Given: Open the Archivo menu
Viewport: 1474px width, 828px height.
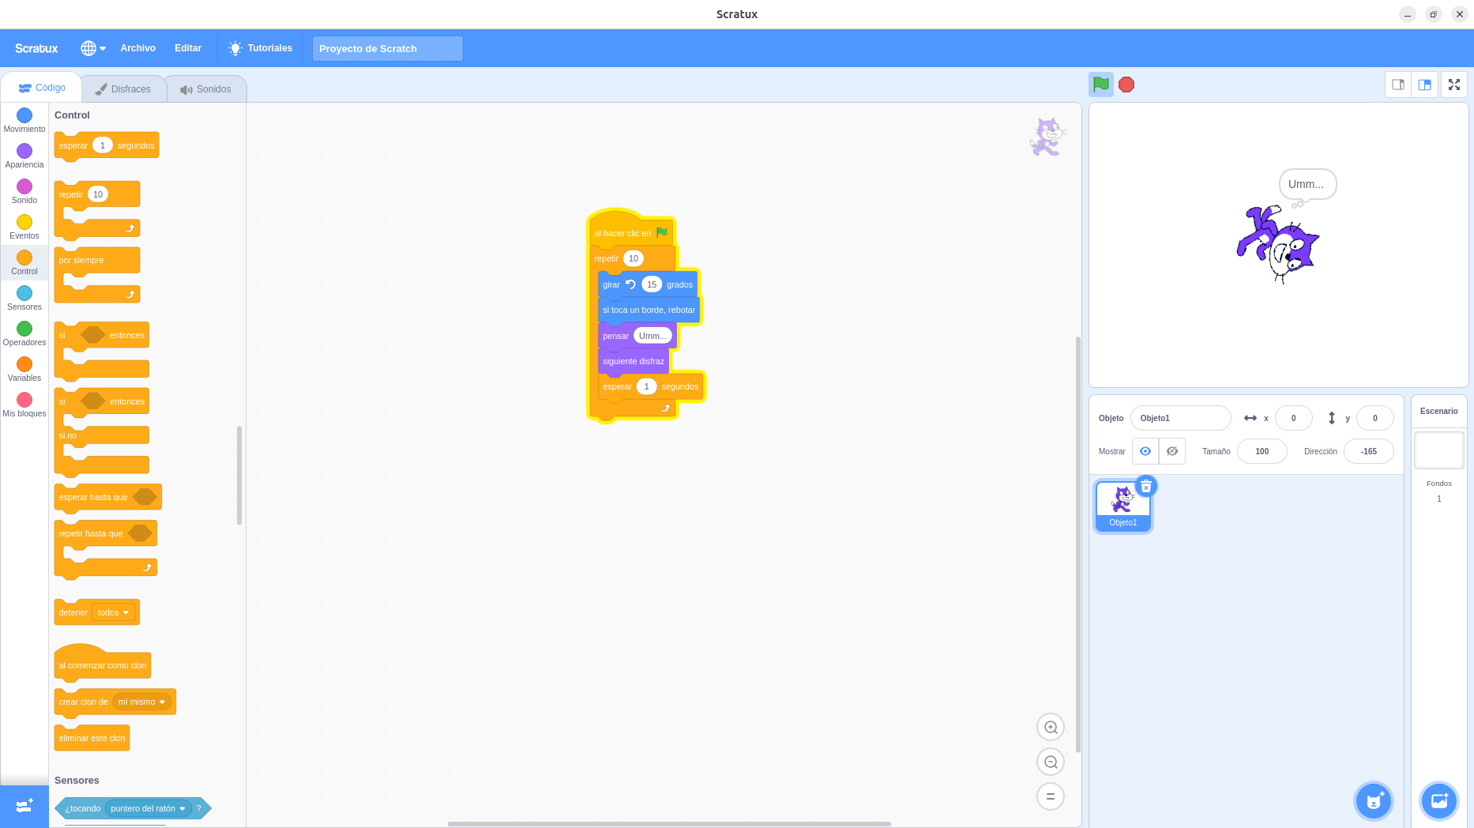Looking at the screenshot, I should click(137, 48).
